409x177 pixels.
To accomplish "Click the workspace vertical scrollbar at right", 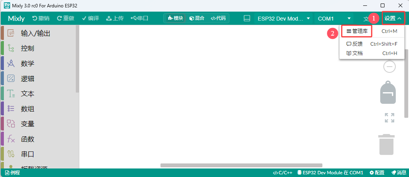I will pos(406,83).
